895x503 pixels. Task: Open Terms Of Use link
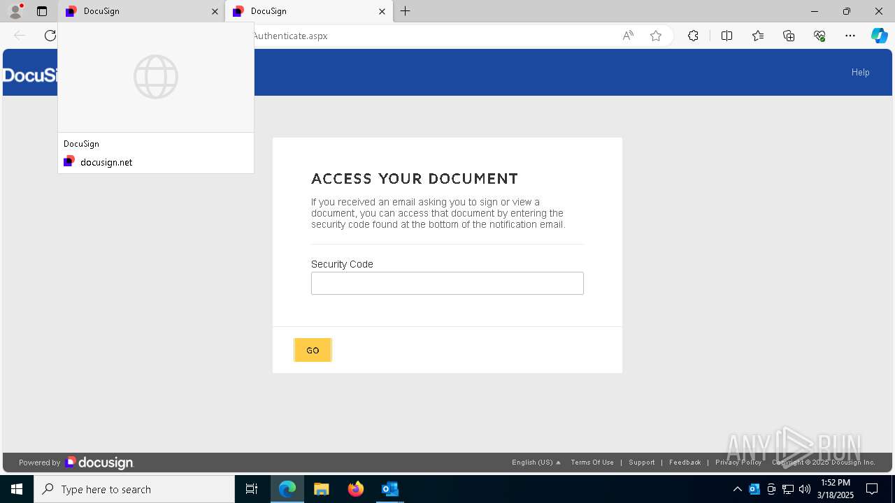pyautogui.click(x=592, y=462)
